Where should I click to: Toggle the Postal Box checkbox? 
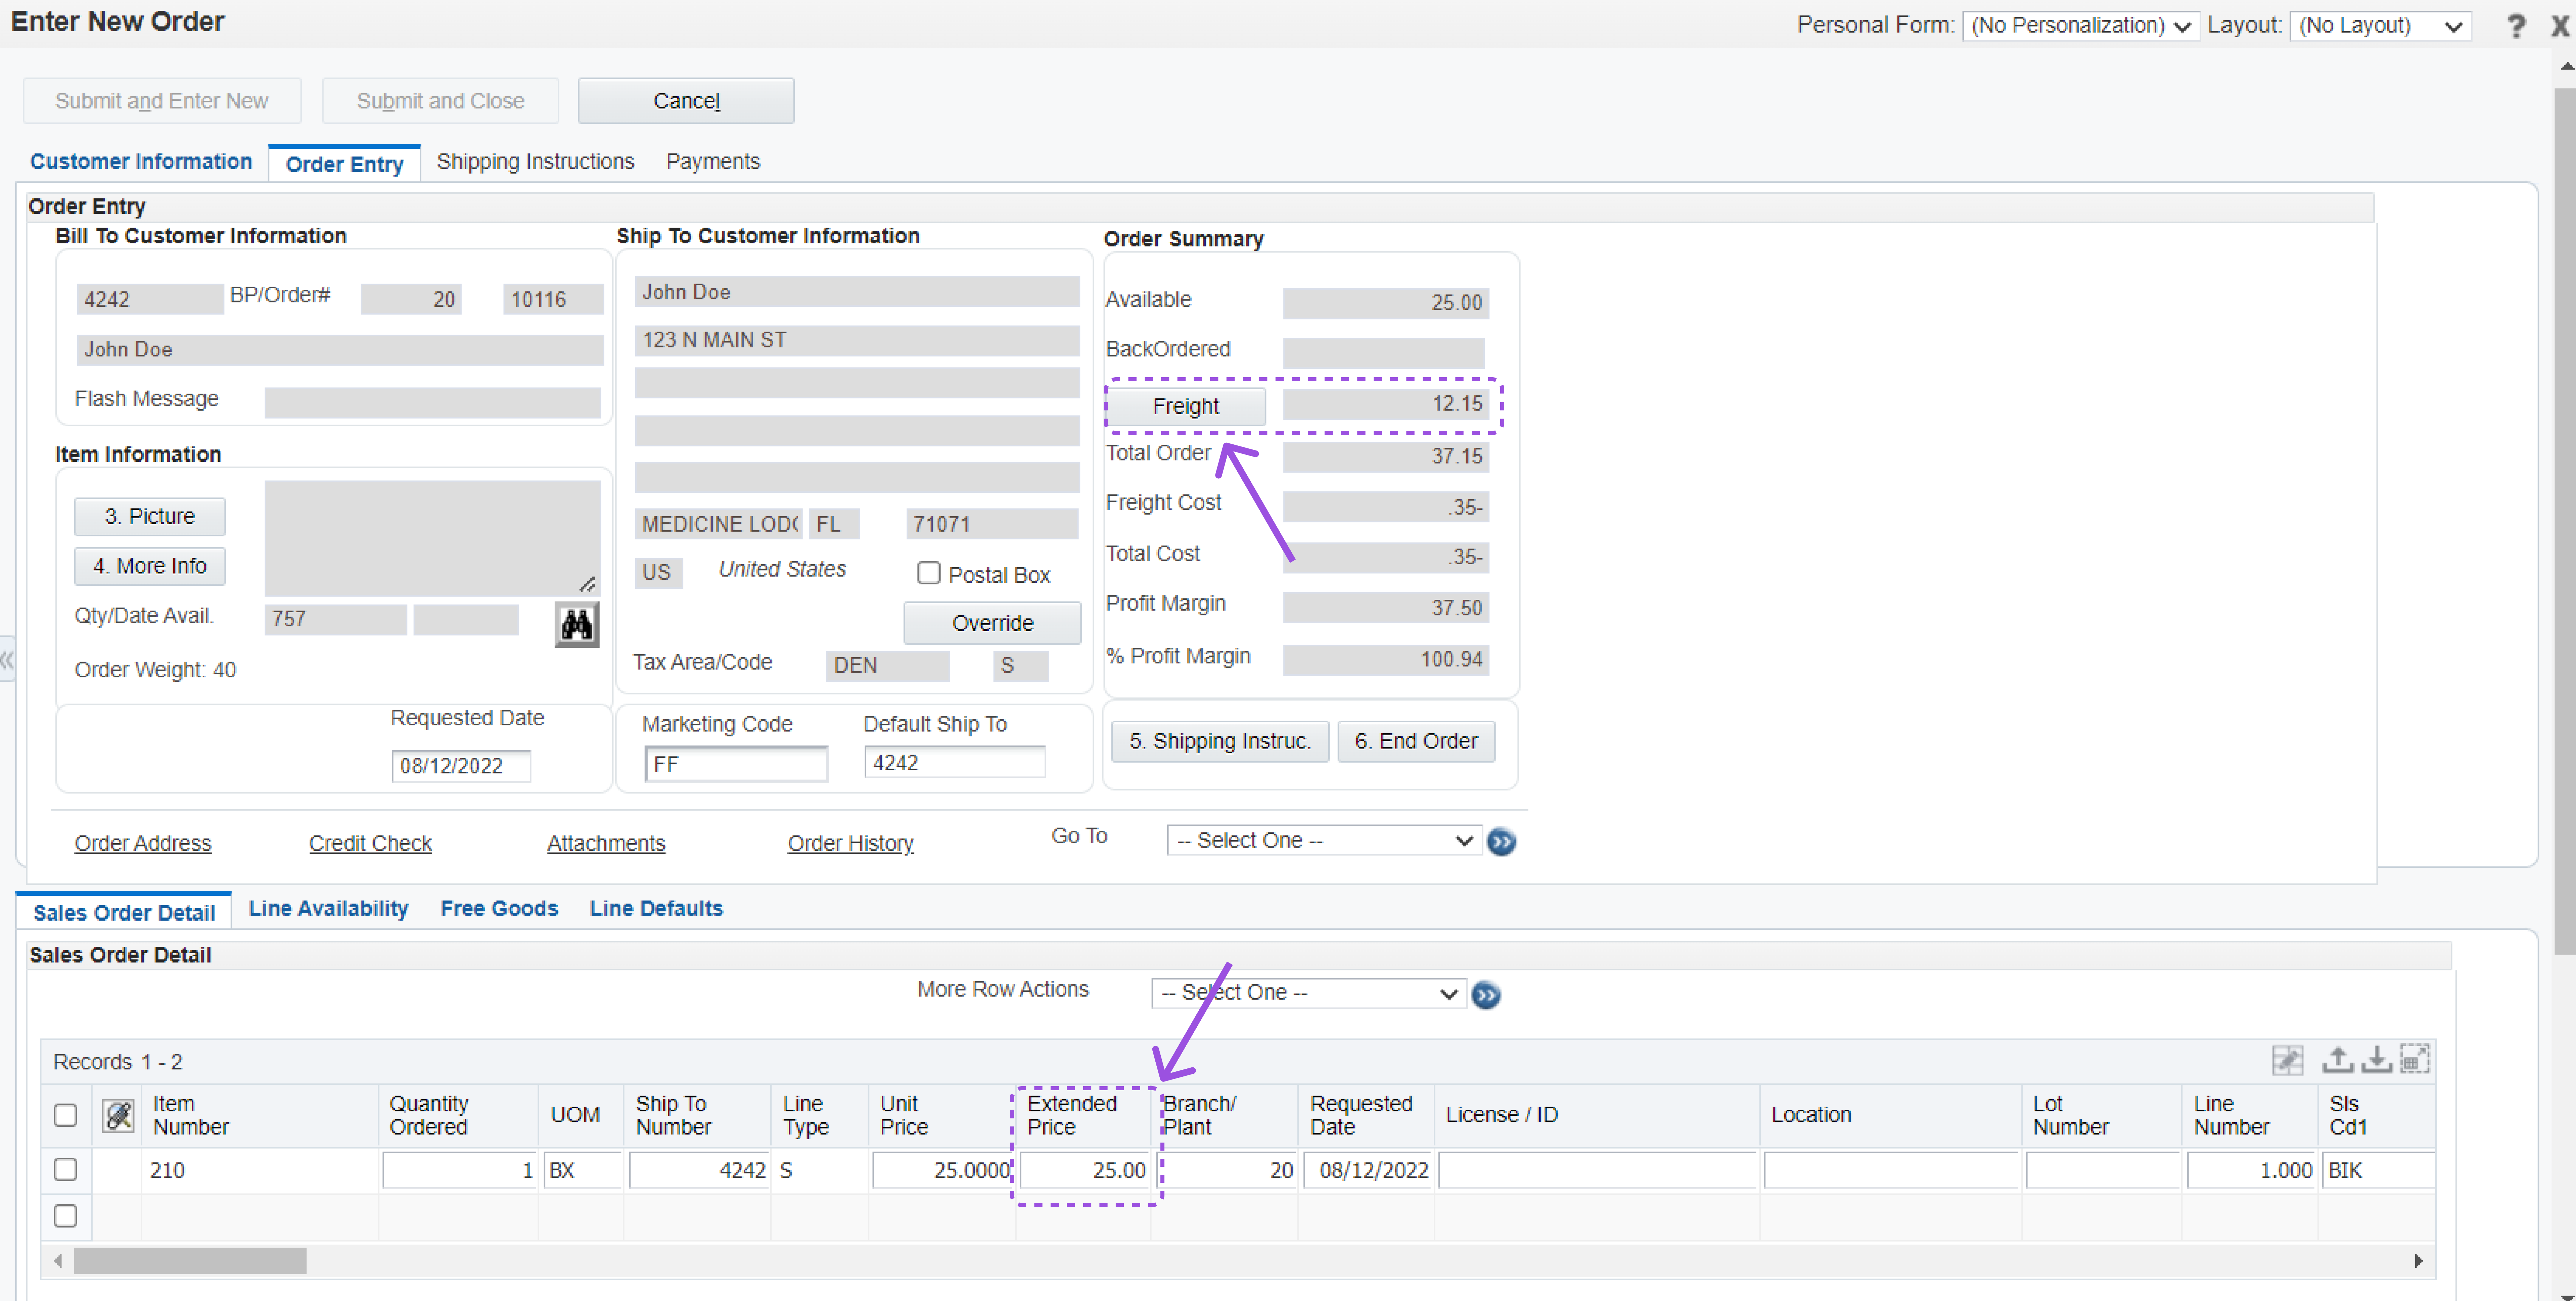(x=929, y=573)
